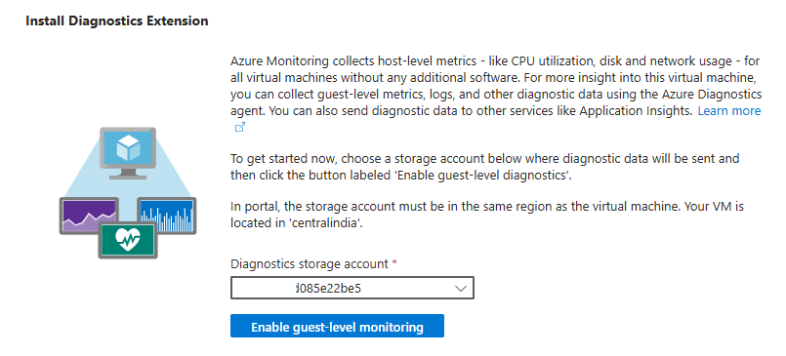Click the Azure Monitoring description paragraph

click(496, 95)
